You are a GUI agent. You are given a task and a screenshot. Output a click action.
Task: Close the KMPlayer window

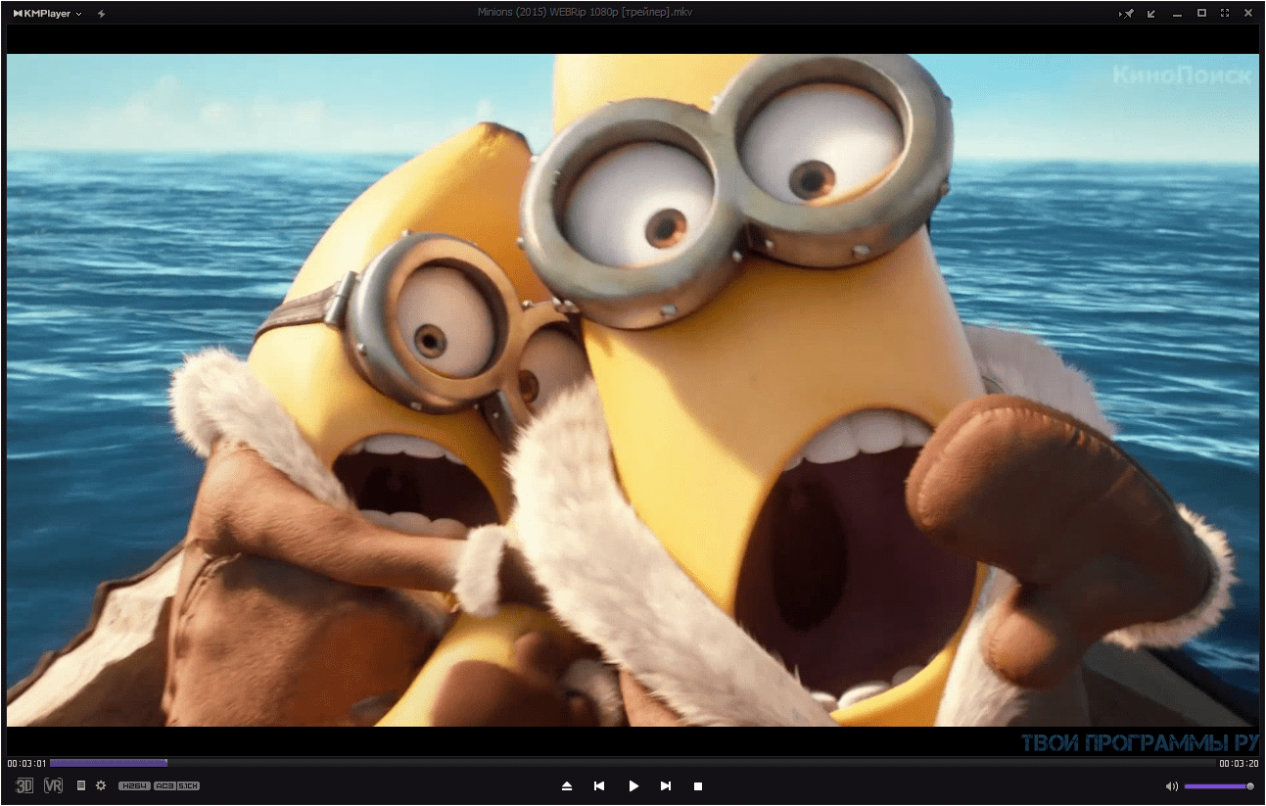pos(1248,14)
